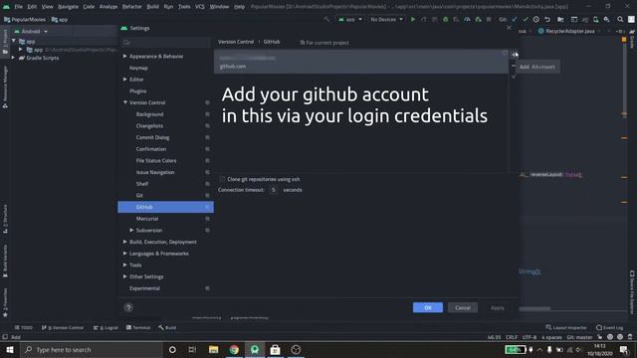Open Project Structure folder icon in toolbar
This screenshot has width=637, height=358.
(560, 19)
